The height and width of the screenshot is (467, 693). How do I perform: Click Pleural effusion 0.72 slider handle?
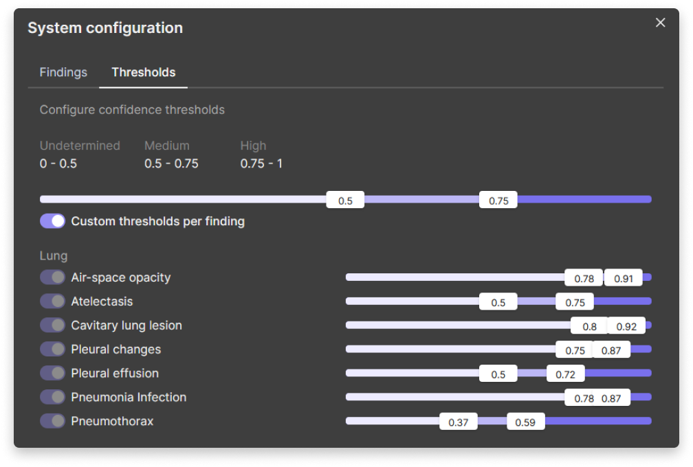tap(566, 374)
